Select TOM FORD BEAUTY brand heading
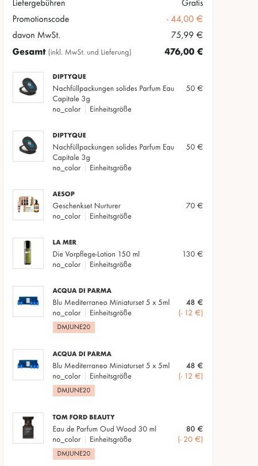This screenshot has width=258, height=466. pos(83,417)
